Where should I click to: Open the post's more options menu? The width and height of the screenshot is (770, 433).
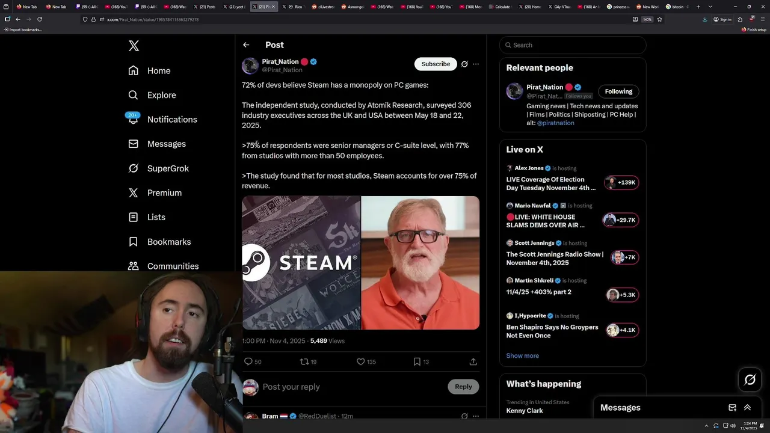coord(476,64)
